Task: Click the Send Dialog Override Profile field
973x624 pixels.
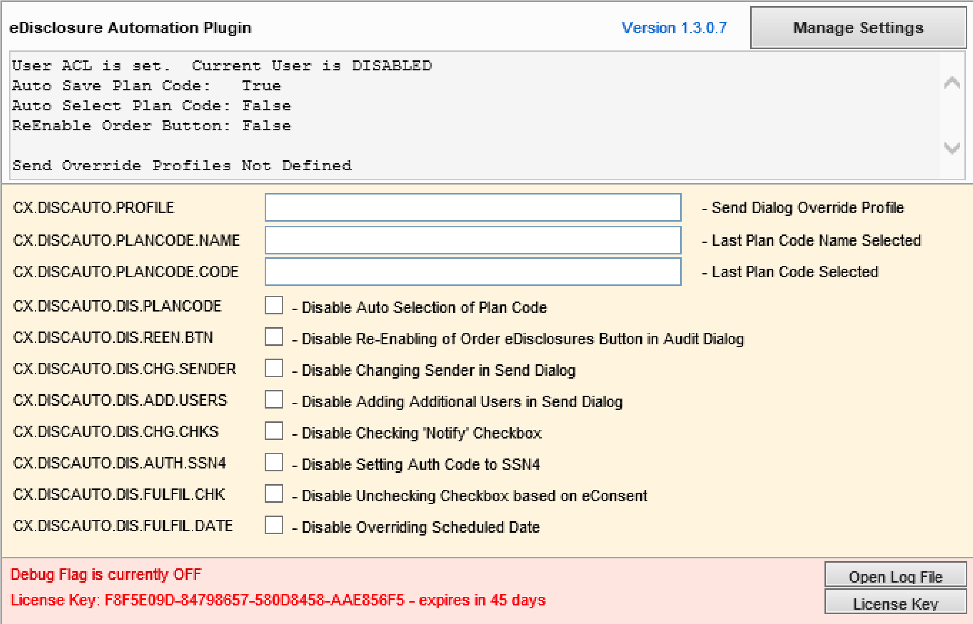Action: coord(473,207)
